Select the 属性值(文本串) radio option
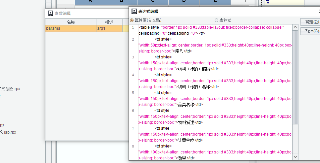The image size is (320, 163). coord(132,20)
